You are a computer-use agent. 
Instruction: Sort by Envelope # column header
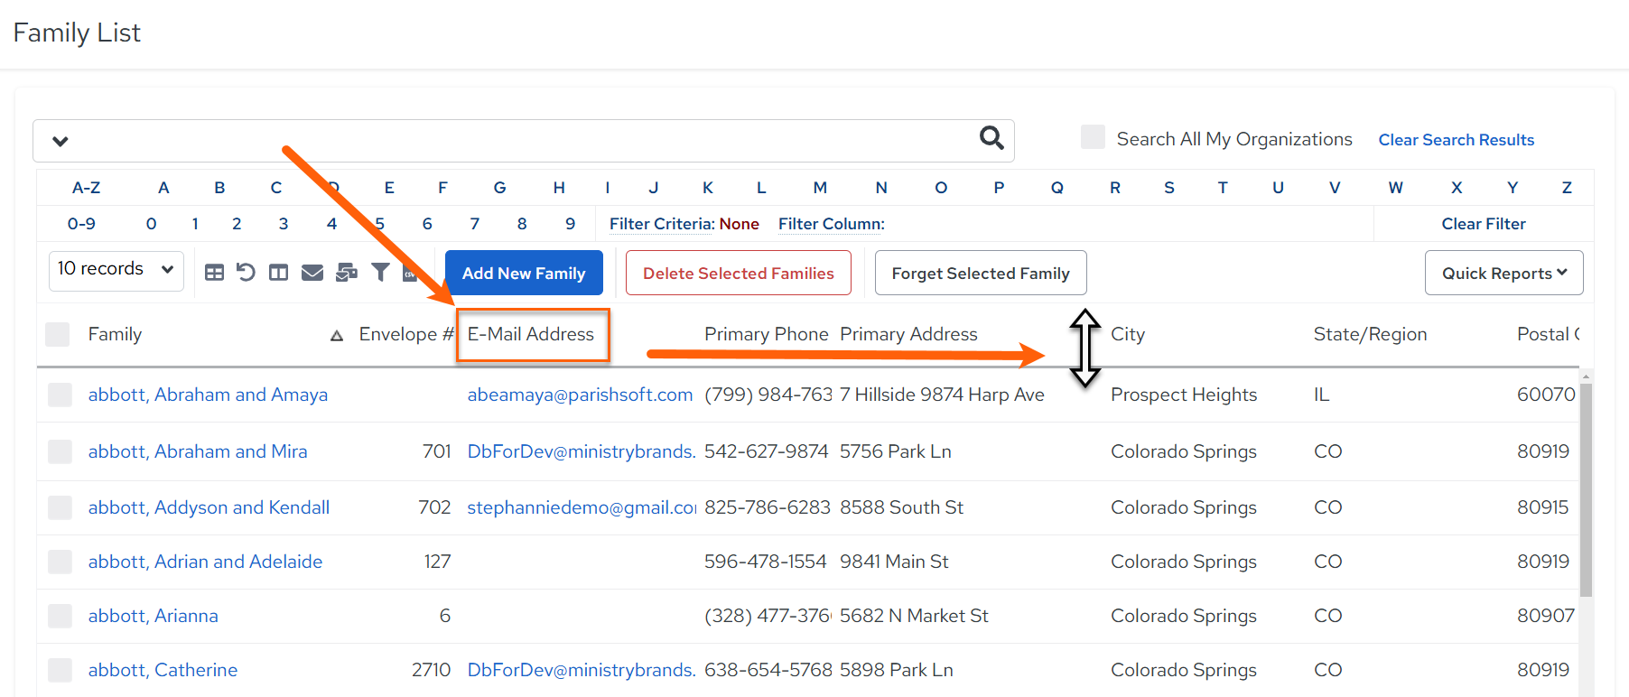click(x=405, y=334)
